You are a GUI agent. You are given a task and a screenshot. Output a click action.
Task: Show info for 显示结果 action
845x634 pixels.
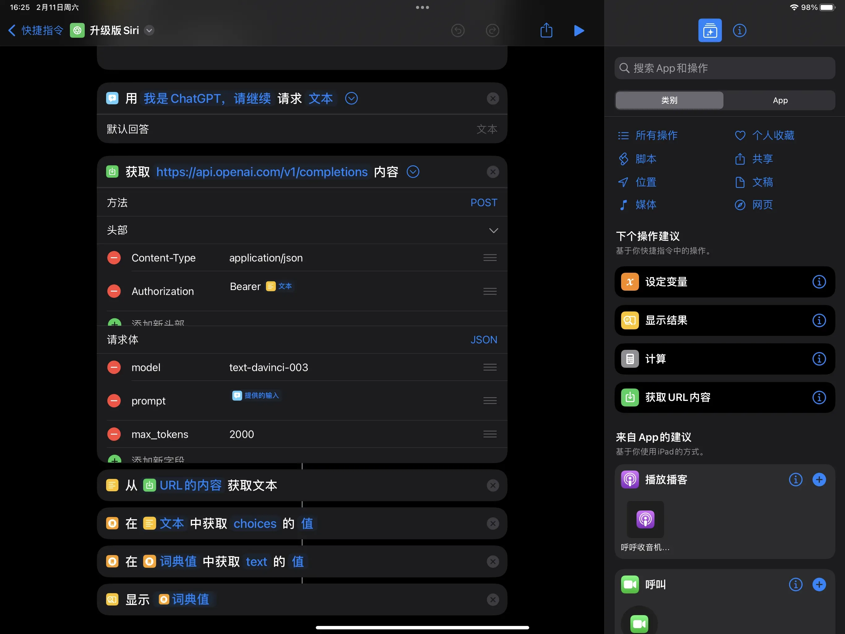click(x=819, y=320)
